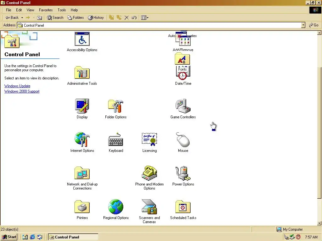
Task: Click the Delete X toolbar icon
Action: (x=126, y=18)
